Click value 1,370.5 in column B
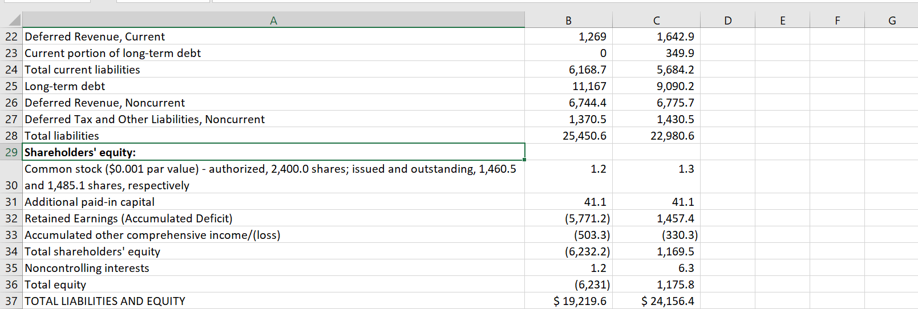 [568, 119]
